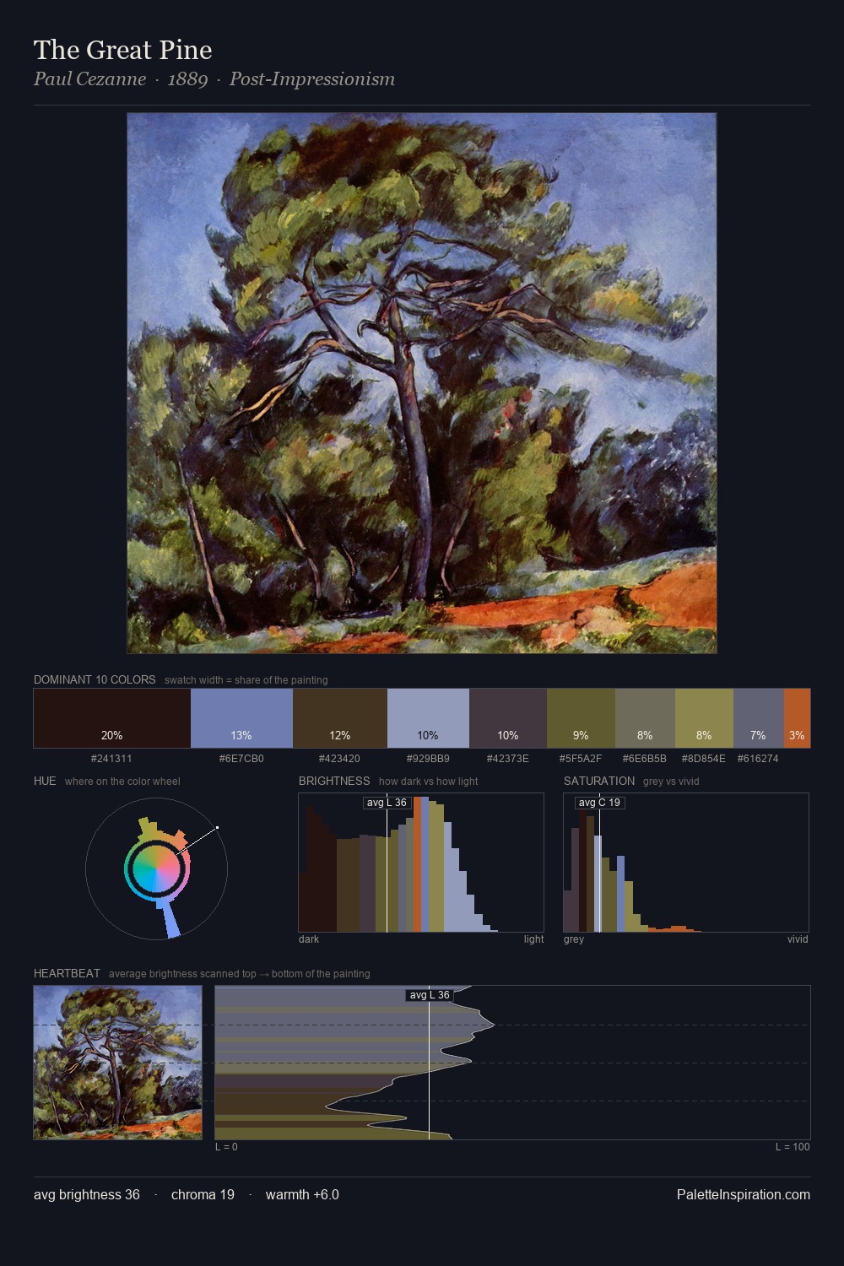The image size is (844, 1266).
Task: Click the title The Great Pine
Action: [123, 50]
